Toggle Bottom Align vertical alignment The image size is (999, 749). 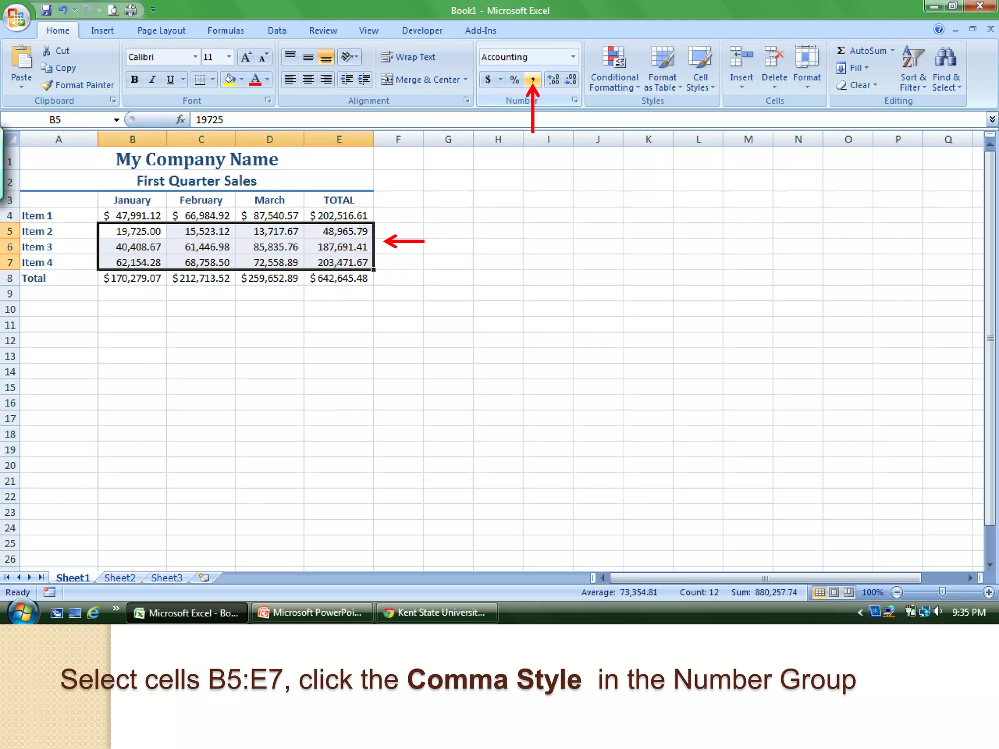tap(325, 57)
